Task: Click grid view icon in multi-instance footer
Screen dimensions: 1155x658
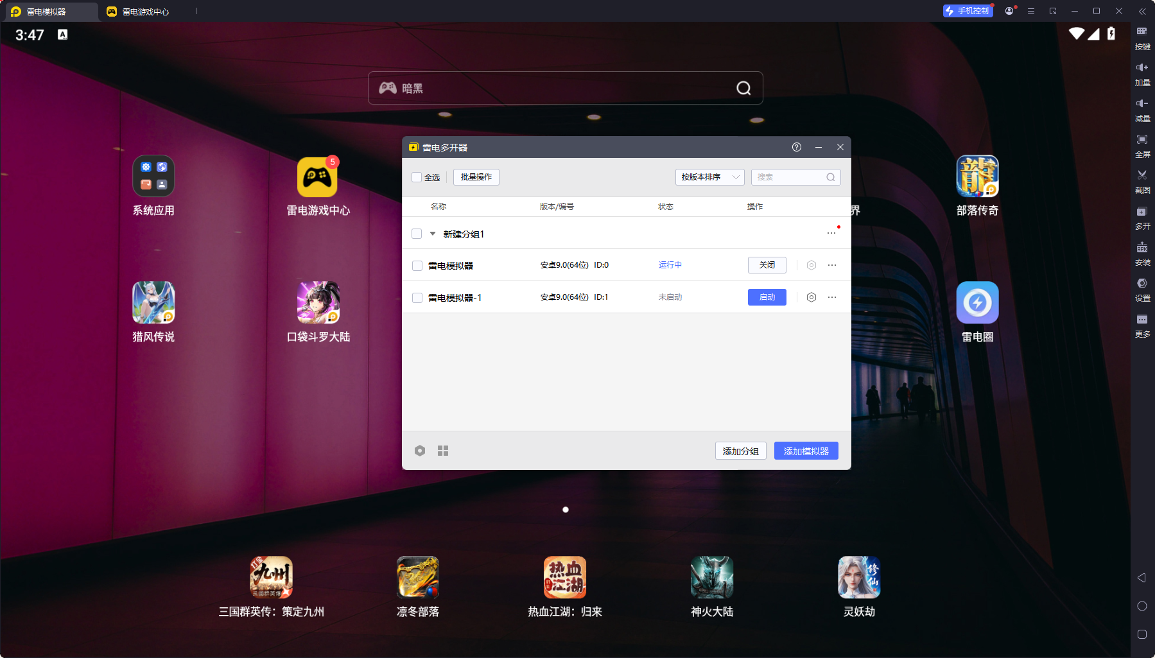Action: [443, 451]
